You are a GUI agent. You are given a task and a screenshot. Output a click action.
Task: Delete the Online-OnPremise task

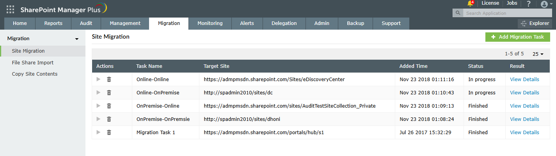coord(109,93)
